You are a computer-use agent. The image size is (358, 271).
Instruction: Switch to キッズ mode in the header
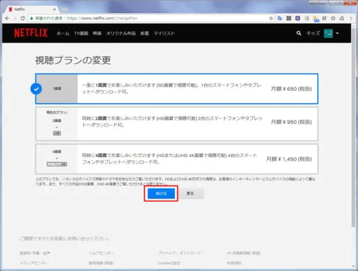point(313,33)
